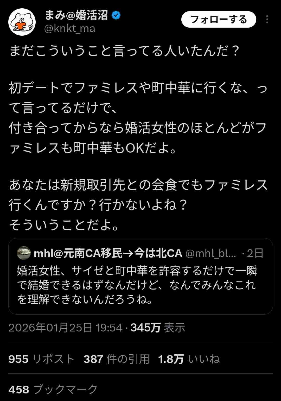Image resolution: width=281 pixels, height=401 pixels.
Task: Open the quoted @mhl_bl... handle
Action: (211, 253)
